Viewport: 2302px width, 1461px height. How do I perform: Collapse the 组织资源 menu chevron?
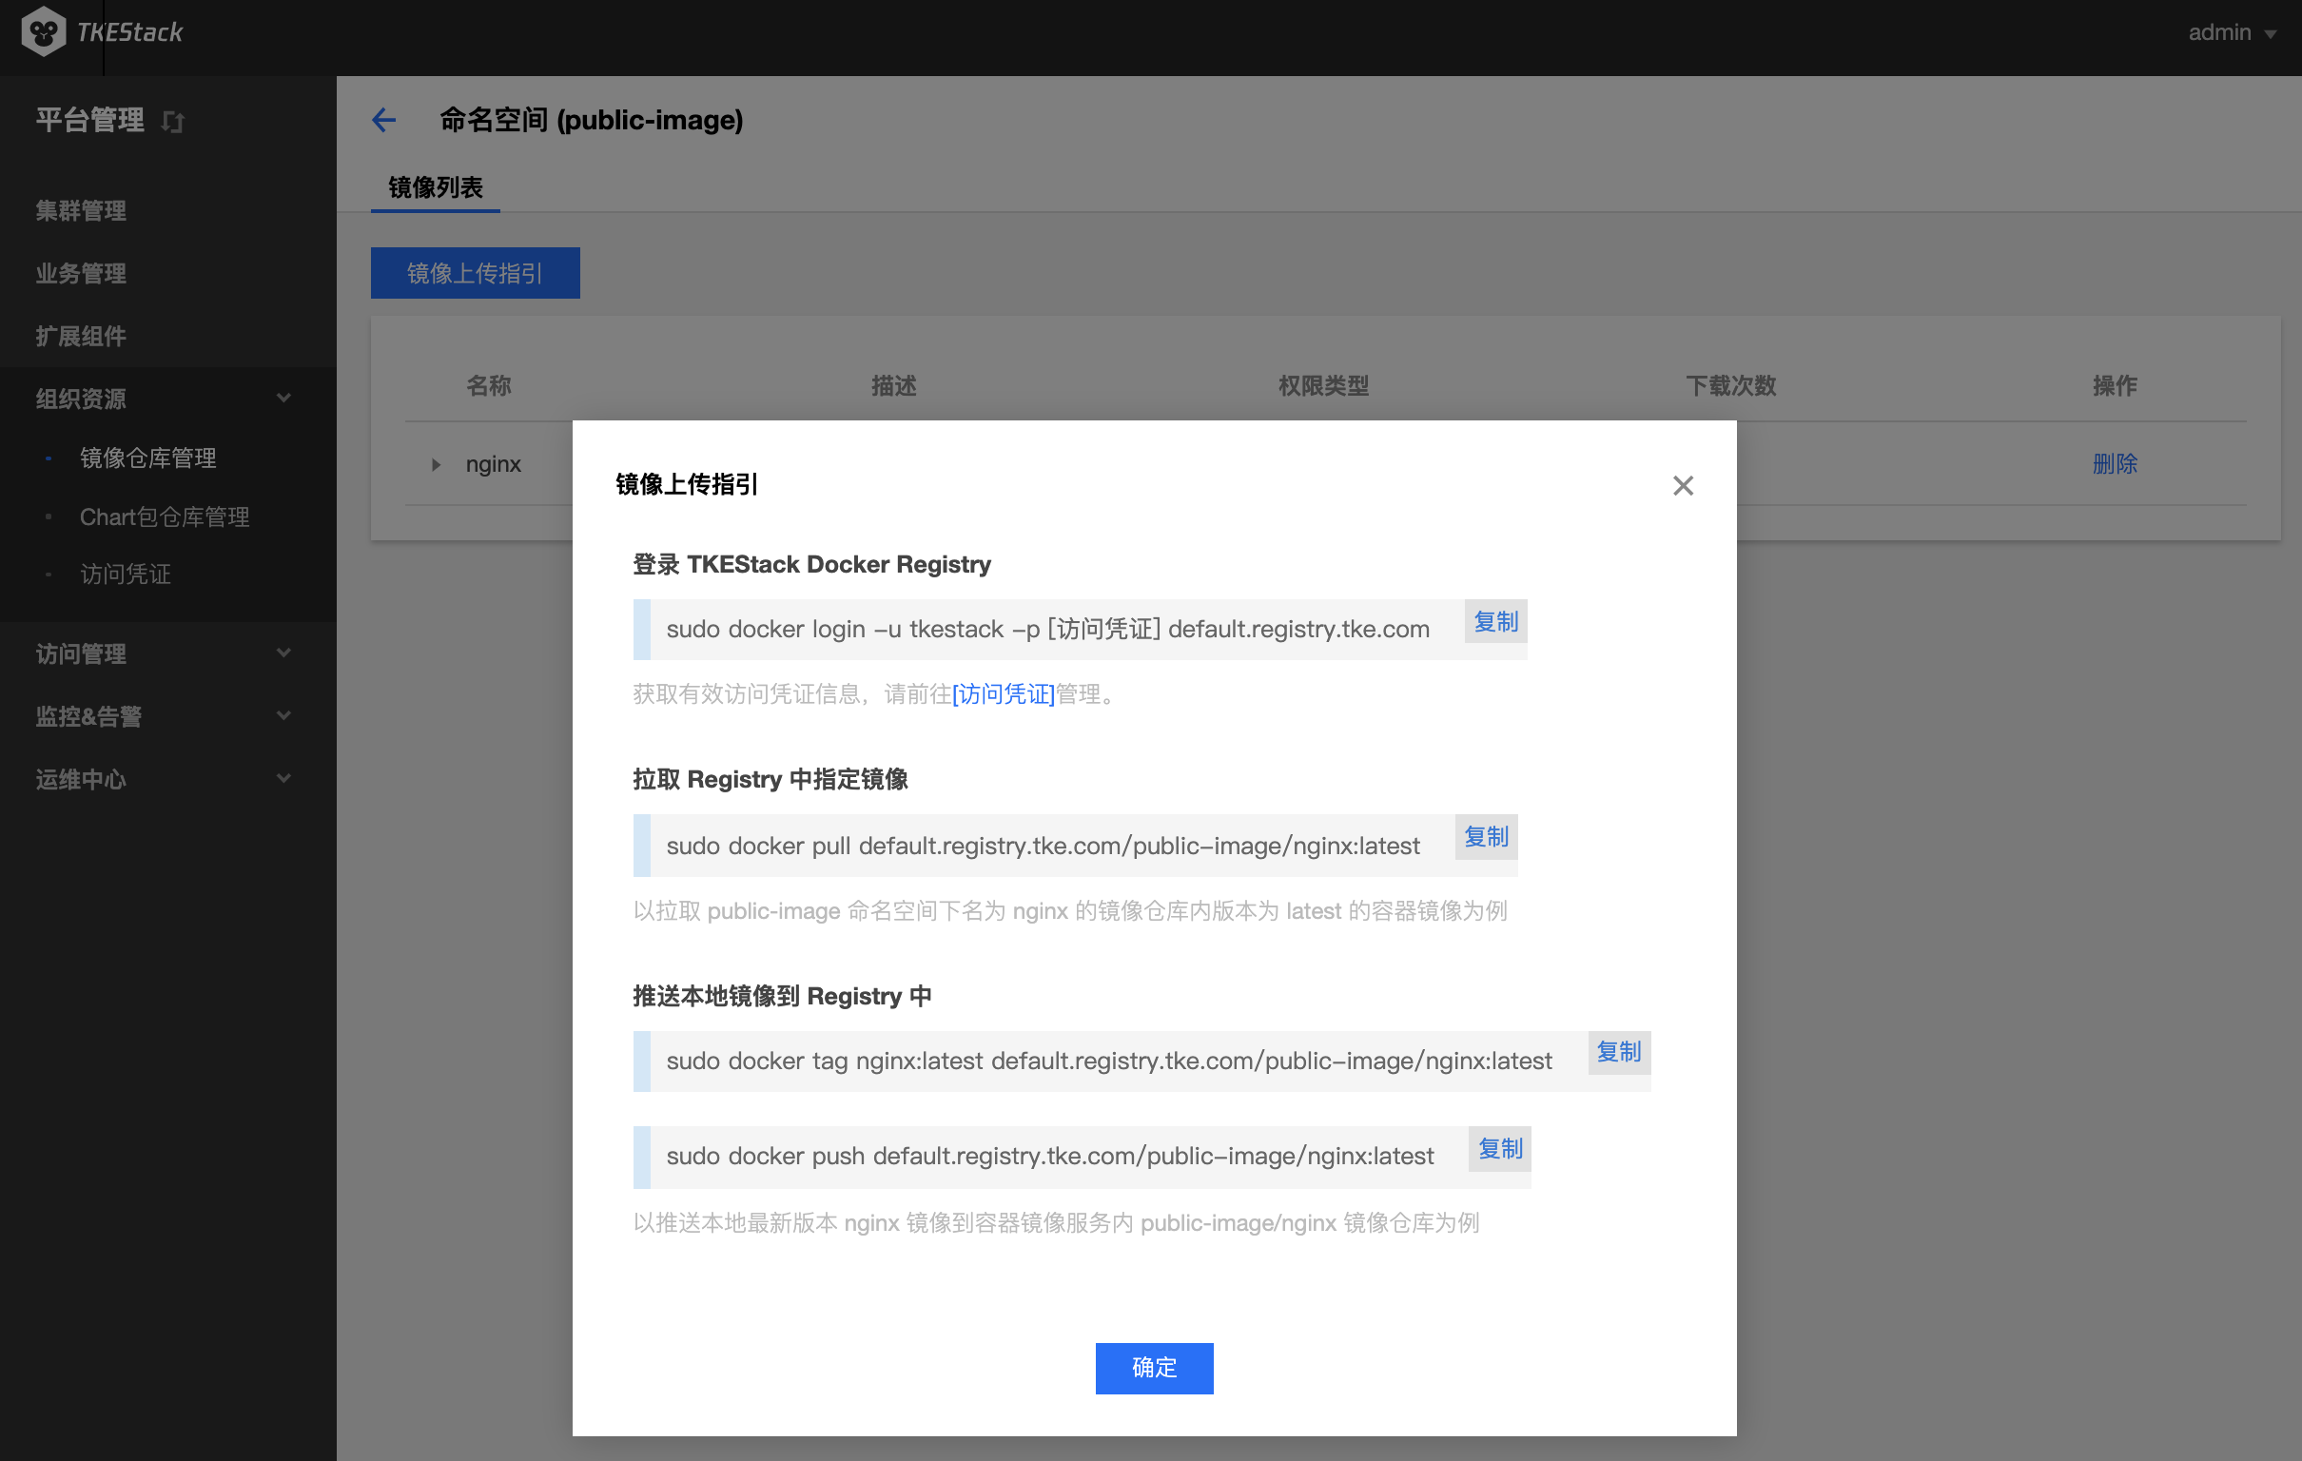coord(283,398)
